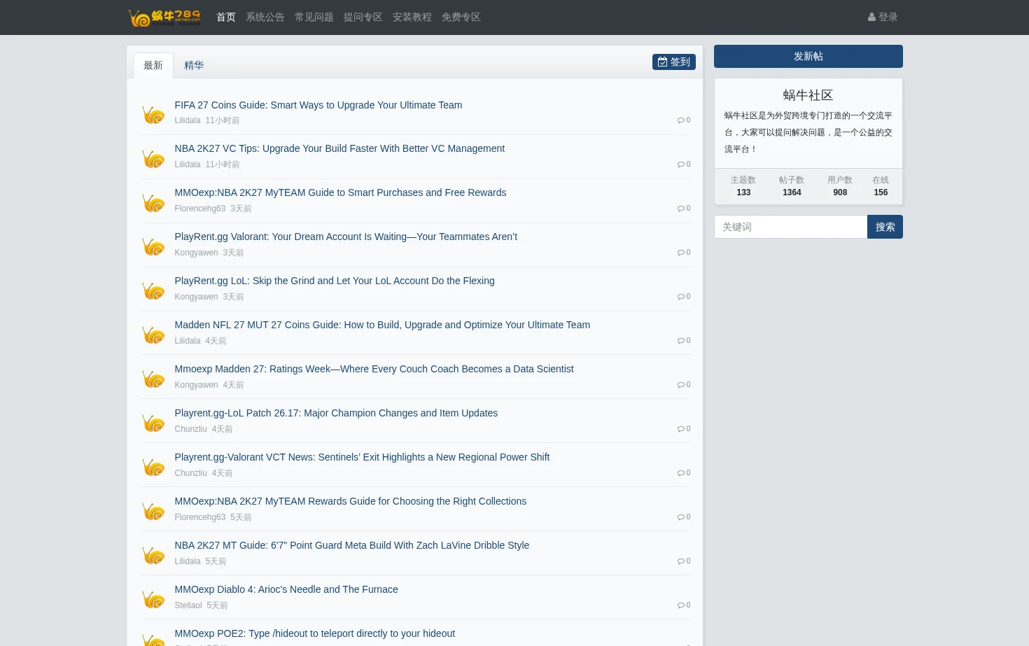Open Madden NFL 27 MUT Coins Guide post

[x=382, y=325]
